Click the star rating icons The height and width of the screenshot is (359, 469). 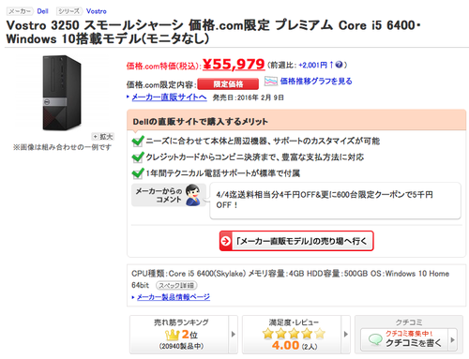tap(294, 334)
